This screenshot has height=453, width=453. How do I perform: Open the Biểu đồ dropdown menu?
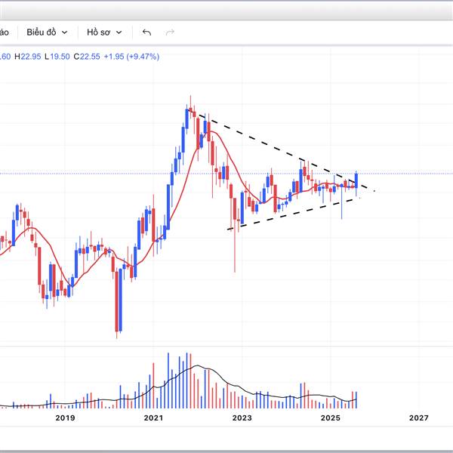[x=47, y=32]
